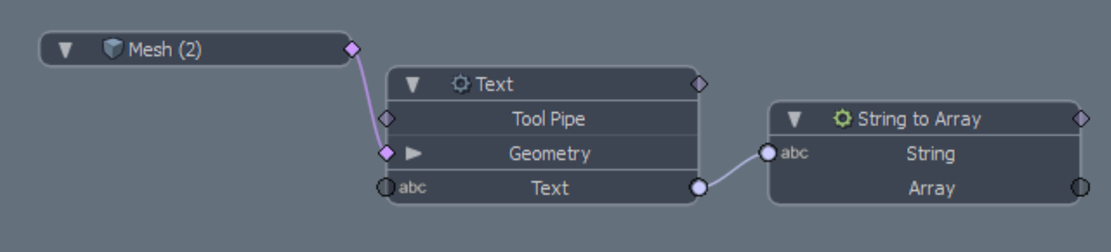Click Text node header diamond connector
1111x252 pixels.
click(x=699, y=84)
